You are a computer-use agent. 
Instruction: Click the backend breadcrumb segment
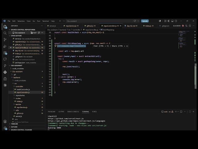[x=63, y=30]
